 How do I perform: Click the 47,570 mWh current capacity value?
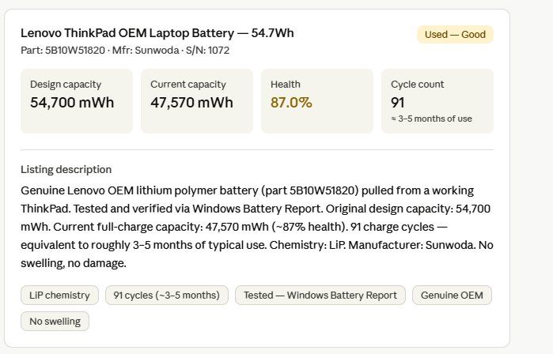[x=191, y=103]
